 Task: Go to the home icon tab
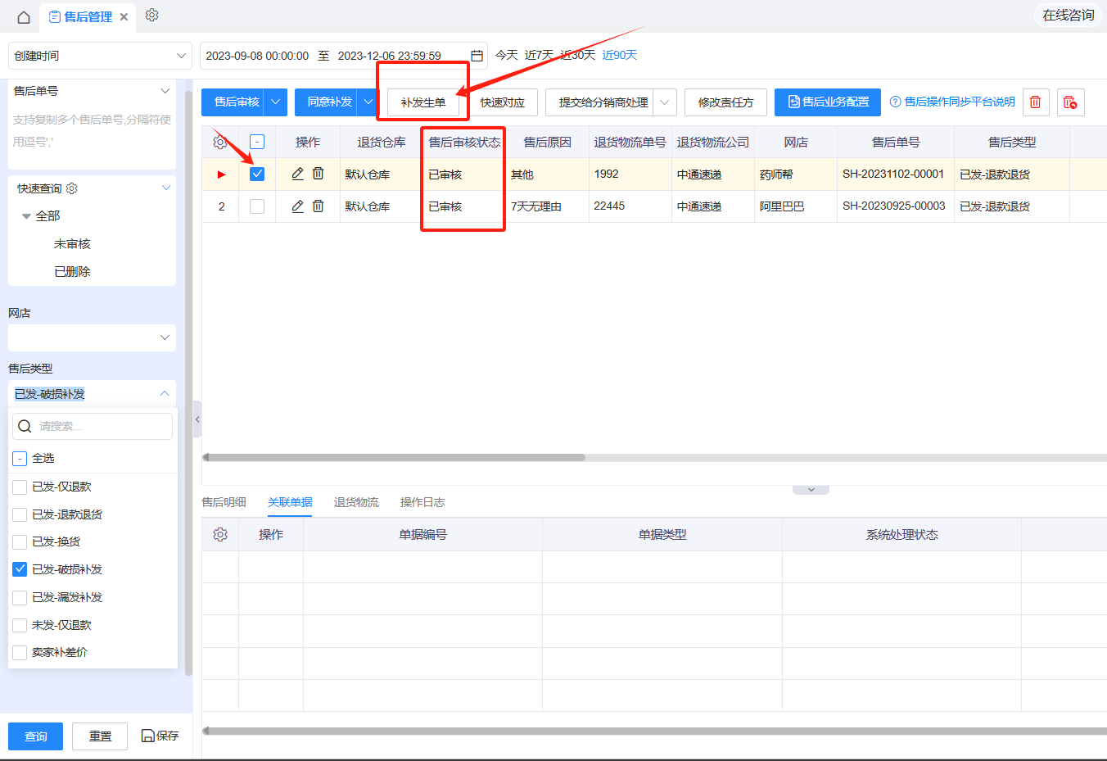pyautogui.click(x=24, y=17)
